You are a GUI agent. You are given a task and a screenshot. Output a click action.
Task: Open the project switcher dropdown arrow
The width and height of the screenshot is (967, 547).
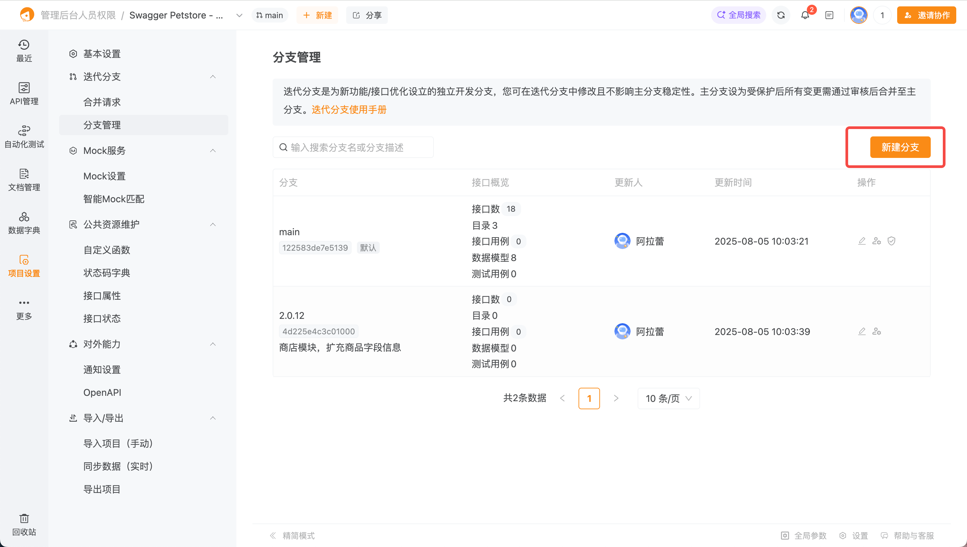239,15
